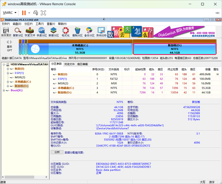Expand the ESP(1) tree node
This screenshot has width=222, height=184.
point(8,73)
